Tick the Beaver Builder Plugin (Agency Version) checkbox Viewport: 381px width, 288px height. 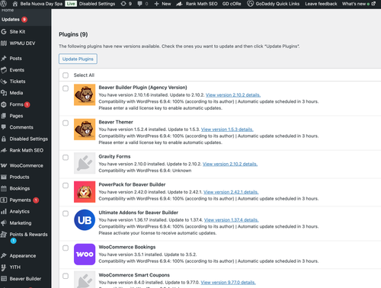[66, 88]
